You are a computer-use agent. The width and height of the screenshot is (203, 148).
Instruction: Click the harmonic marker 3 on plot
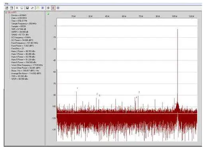tap(139, 92)
